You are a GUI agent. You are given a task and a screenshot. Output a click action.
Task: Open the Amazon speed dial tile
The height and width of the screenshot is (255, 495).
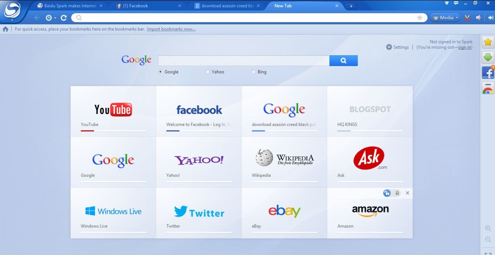tap(370, 213)
